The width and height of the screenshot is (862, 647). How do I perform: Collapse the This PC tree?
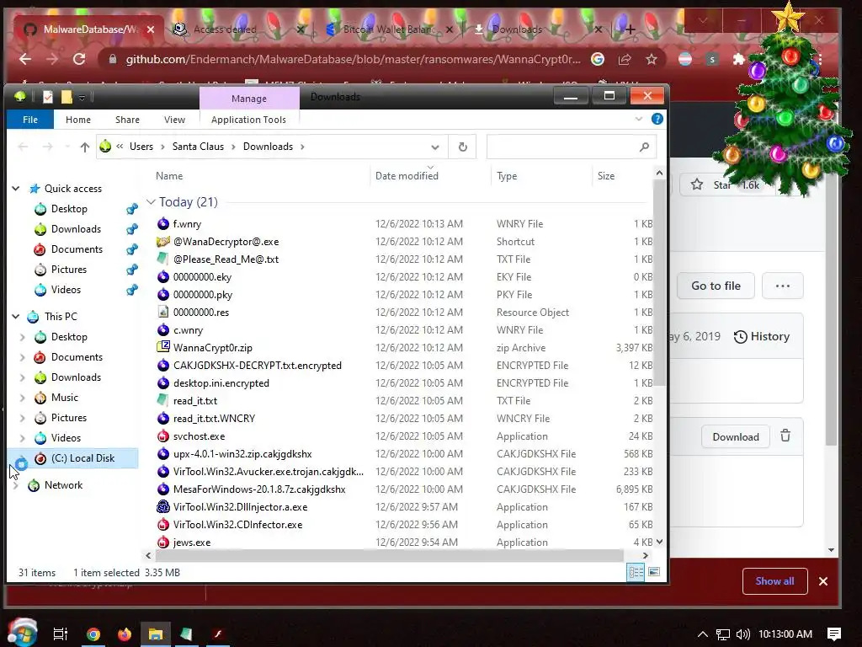[16, 317]
